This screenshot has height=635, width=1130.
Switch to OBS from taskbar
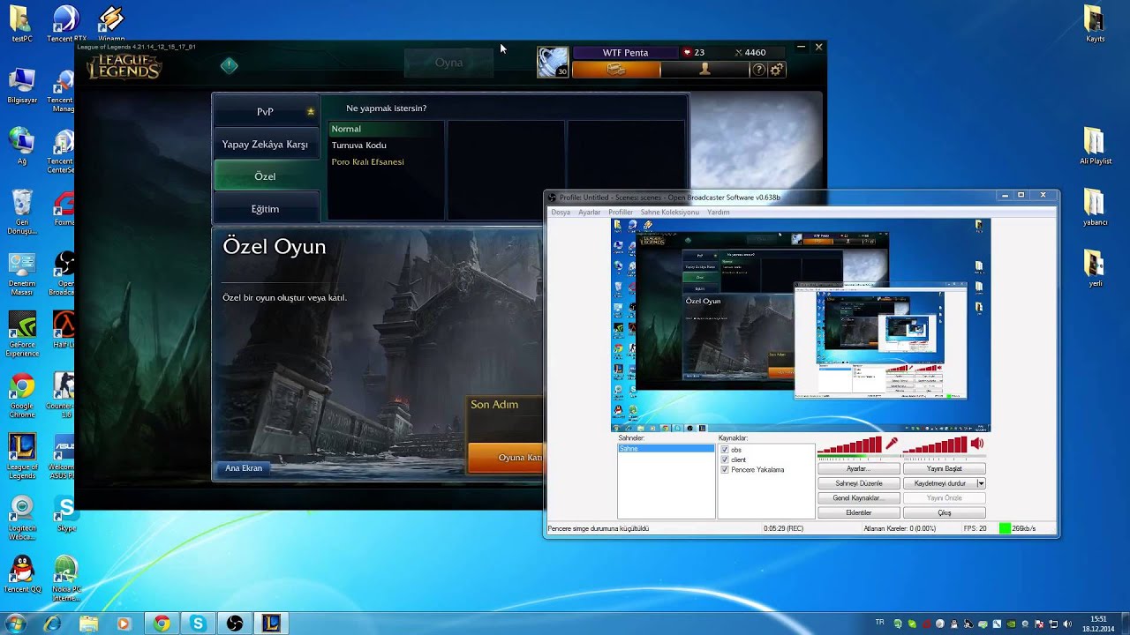[x=234, y=624]
